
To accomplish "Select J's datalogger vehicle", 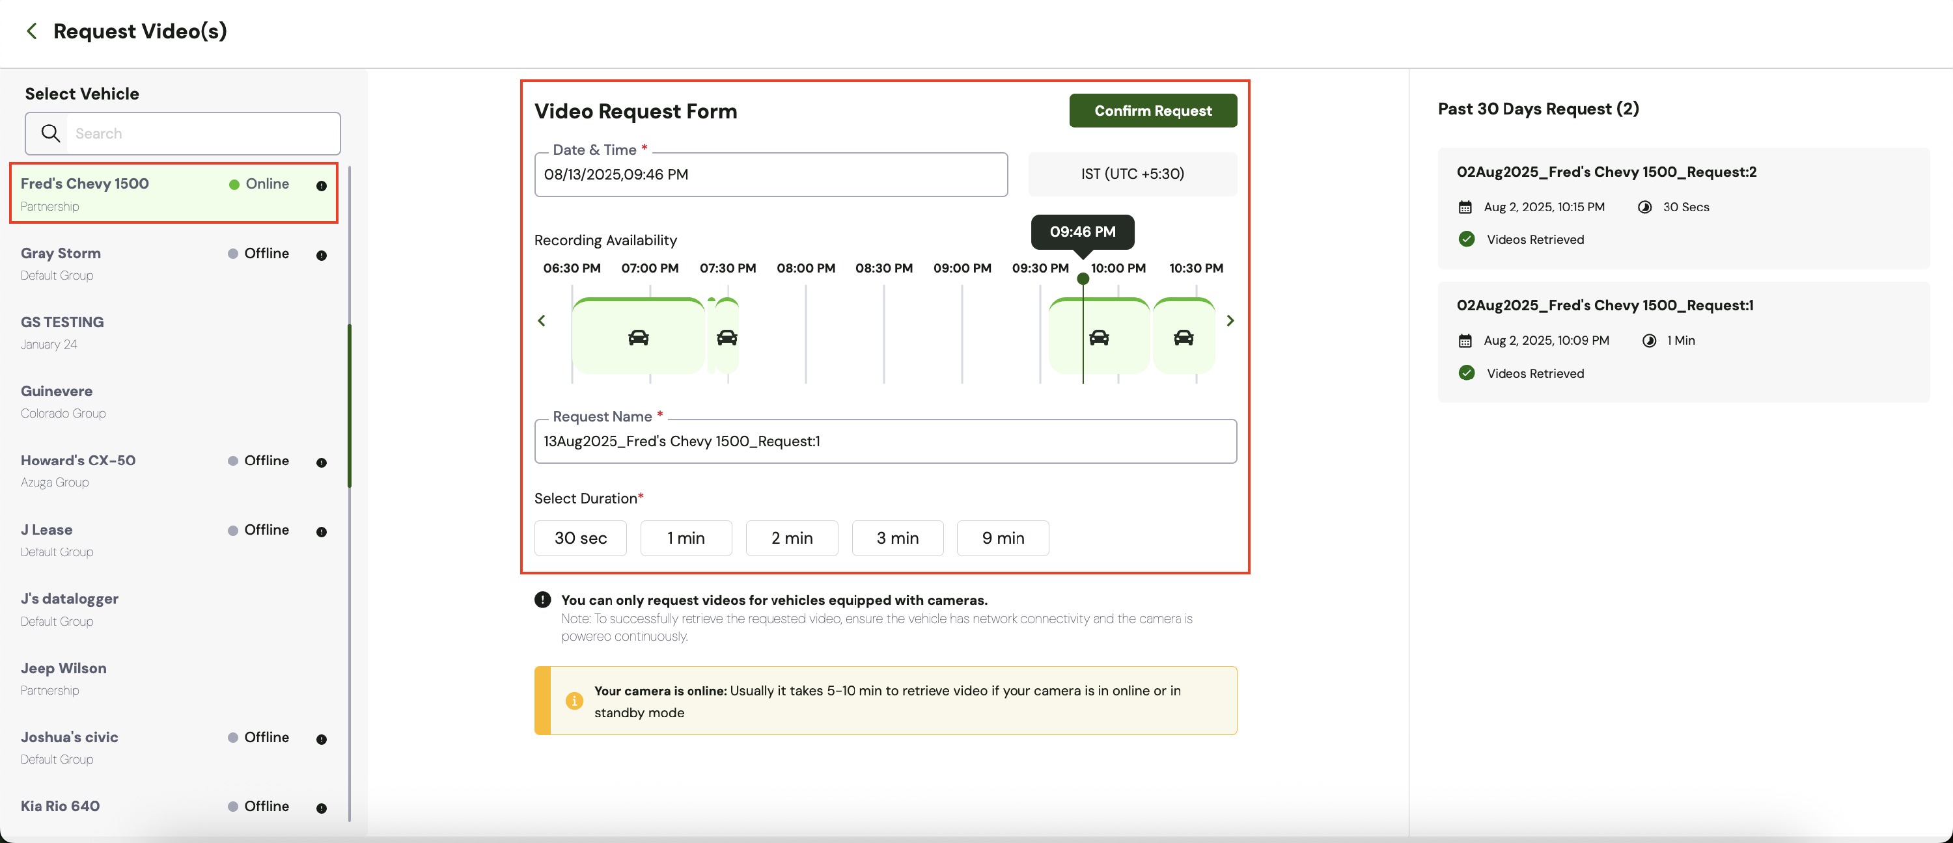I will click(x=174, y=608).
